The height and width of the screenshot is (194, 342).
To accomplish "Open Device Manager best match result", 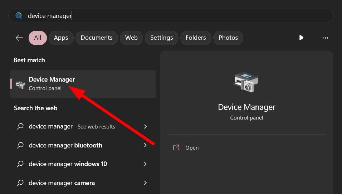I will coord(83,84).
